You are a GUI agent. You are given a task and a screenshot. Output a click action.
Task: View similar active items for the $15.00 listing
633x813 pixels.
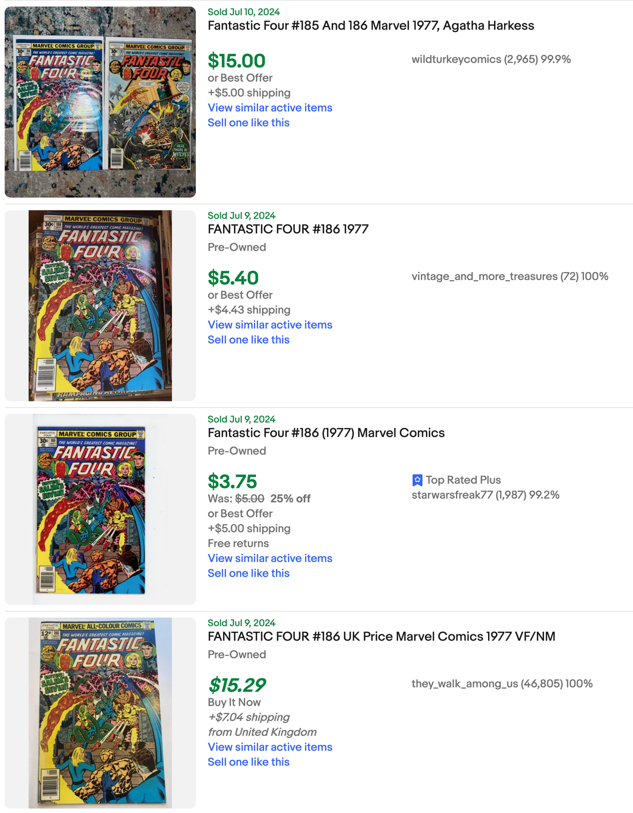[x=270, y=108]
